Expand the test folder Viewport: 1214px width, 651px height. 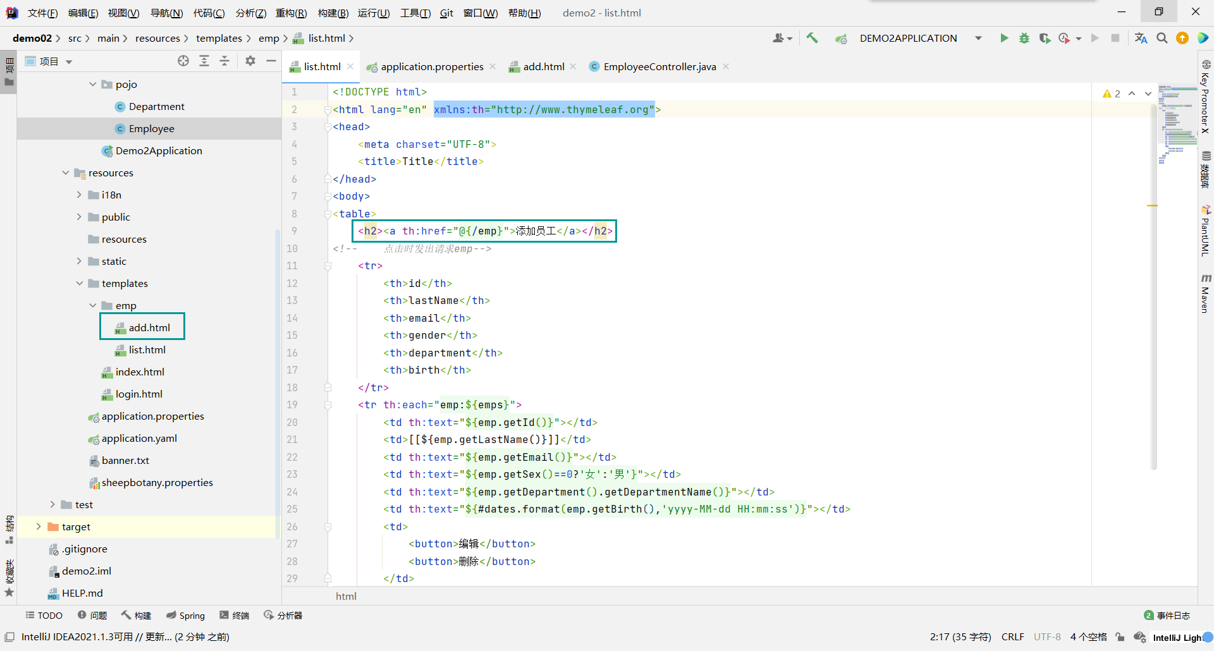[52, 504]
